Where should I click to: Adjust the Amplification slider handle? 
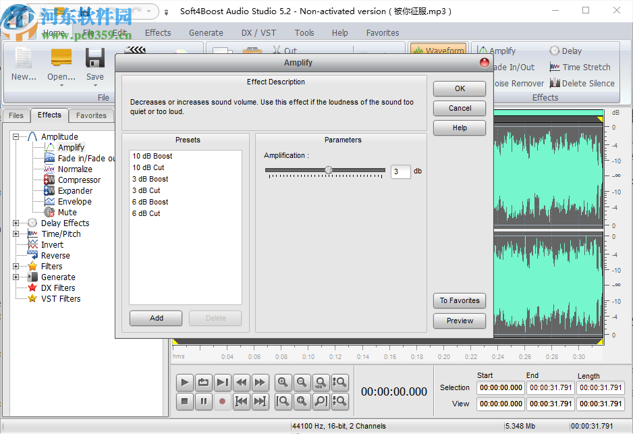click(x=329, y=171)
